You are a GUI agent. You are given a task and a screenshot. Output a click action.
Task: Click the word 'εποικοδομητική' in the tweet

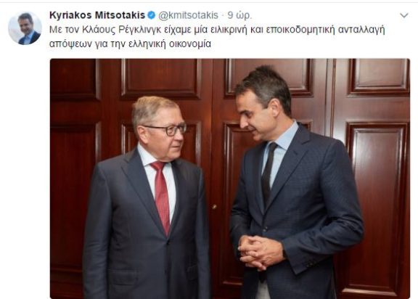coord(300,30)
